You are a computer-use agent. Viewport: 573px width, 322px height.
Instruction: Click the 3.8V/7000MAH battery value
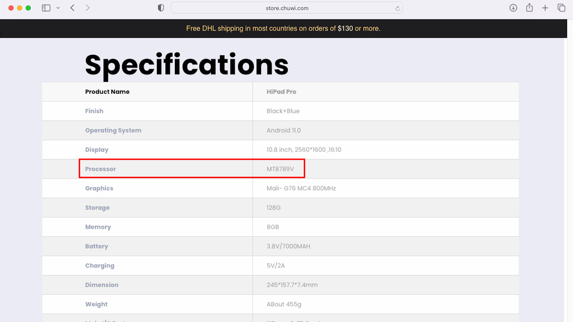[x=288, y=246]
